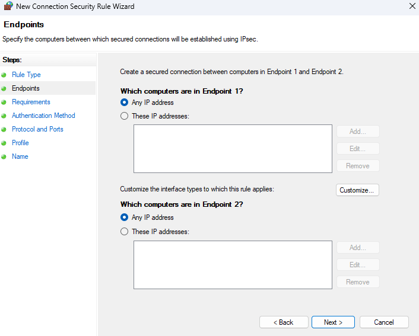Go Back to the previous page
This screenshot has height=336, width=419.
click(283, 322)
